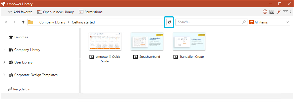Open the Permissions settings
The image size is (294, 111).
click(x=91, y=12)
